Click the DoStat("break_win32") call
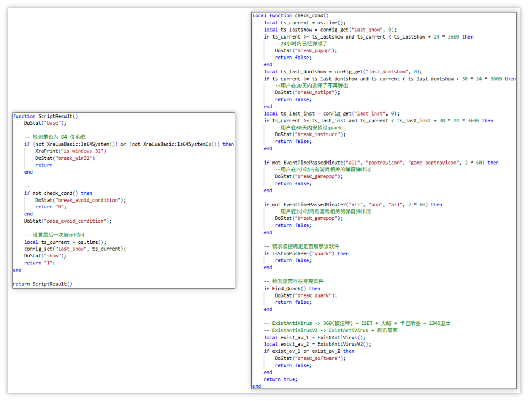The height and width of the screenshot is (401, 528). click(65, 158)
